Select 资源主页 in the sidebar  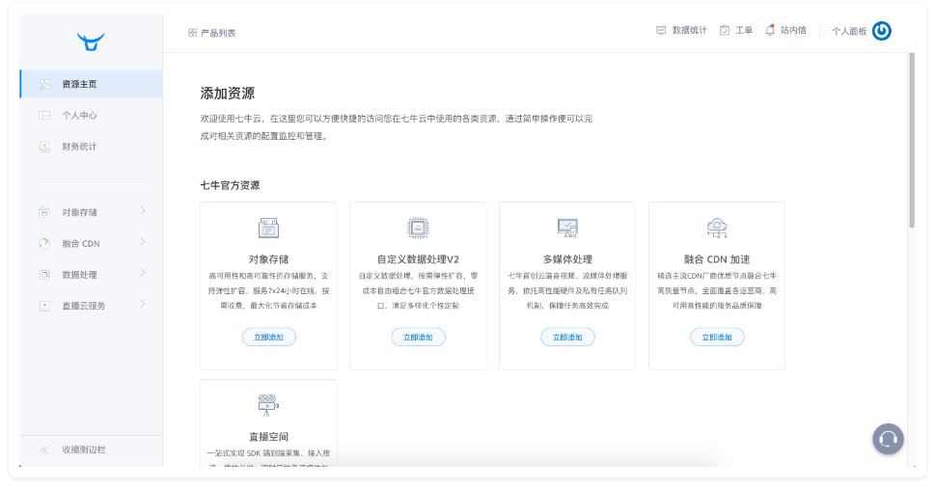92,84
